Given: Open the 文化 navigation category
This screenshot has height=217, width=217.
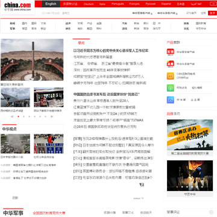Looking at the screenshot, I should [x=186, y=29].
